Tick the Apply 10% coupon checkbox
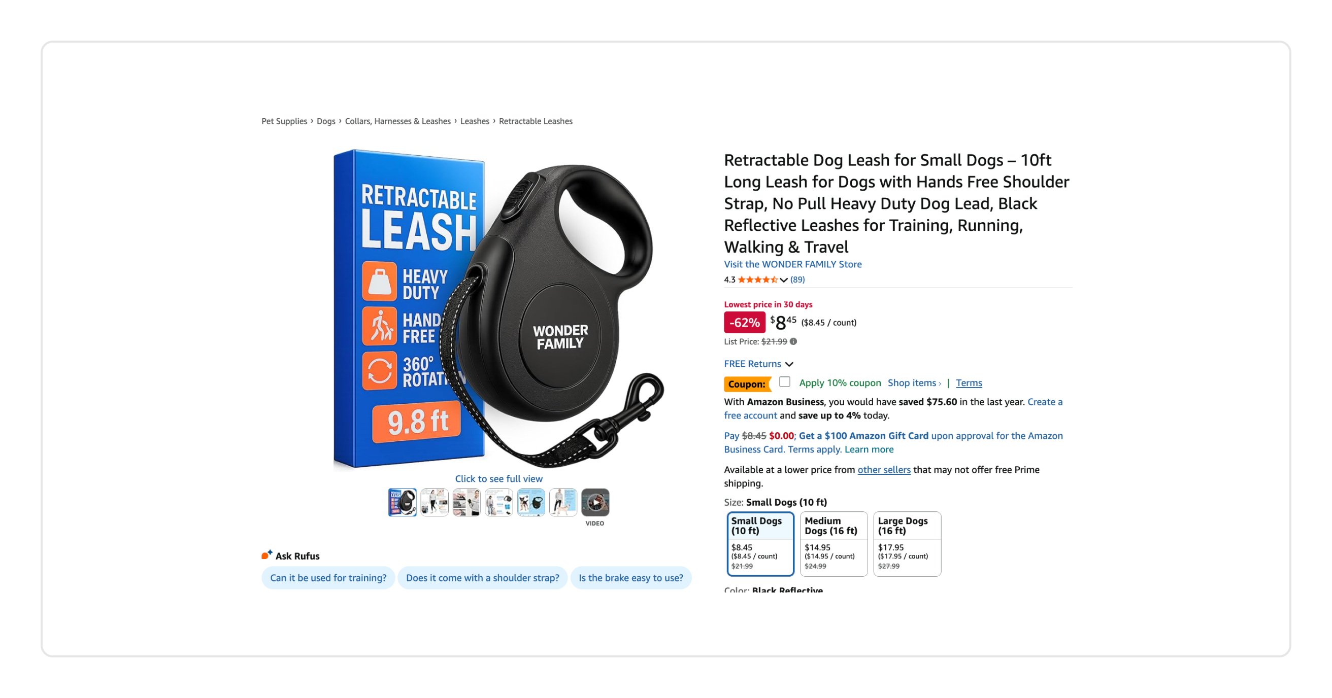The width and height of the screenshot is (1332, 698). tap(785, 382)
